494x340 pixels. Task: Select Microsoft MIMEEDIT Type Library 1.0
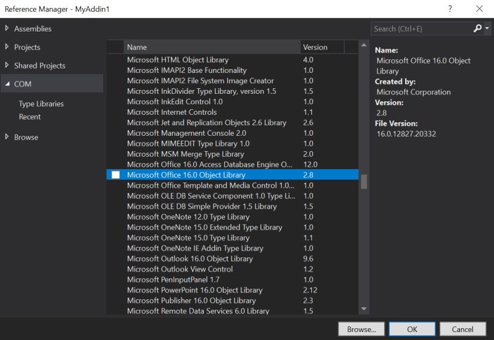point(233,144)
